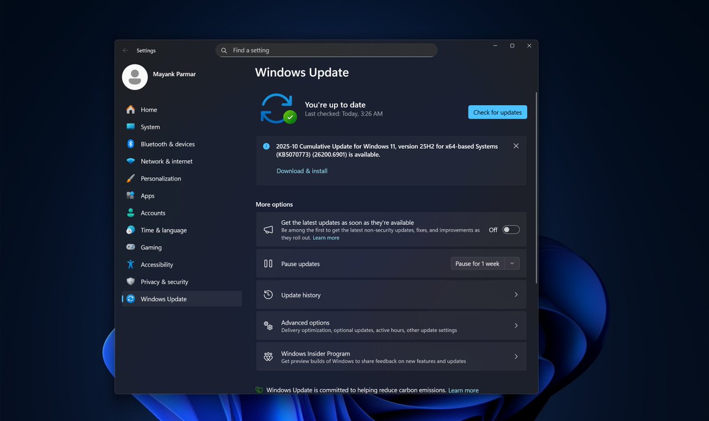This screenshot has width=709, height=421.
Task: Open Accessibility settings page
Action: [182, 265]
